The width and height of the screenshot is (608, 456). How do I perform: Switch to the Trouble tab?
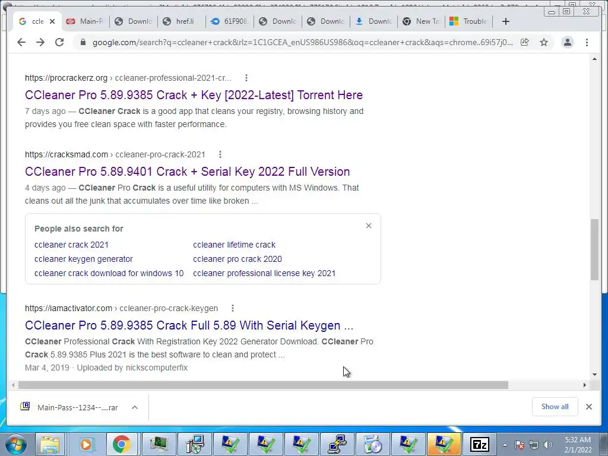469,21
